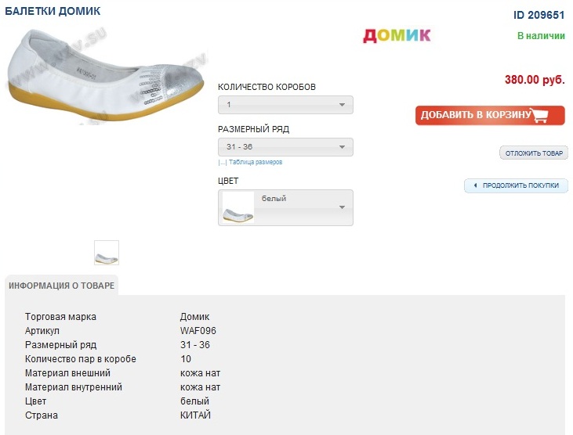Select the small shoe thumbnail below the photo
This screenshot has width=573, height=435.
[x=107, y=253]
